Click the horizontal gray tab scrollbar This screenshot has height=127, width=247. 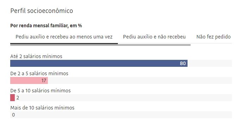click(x=101, y=45)
